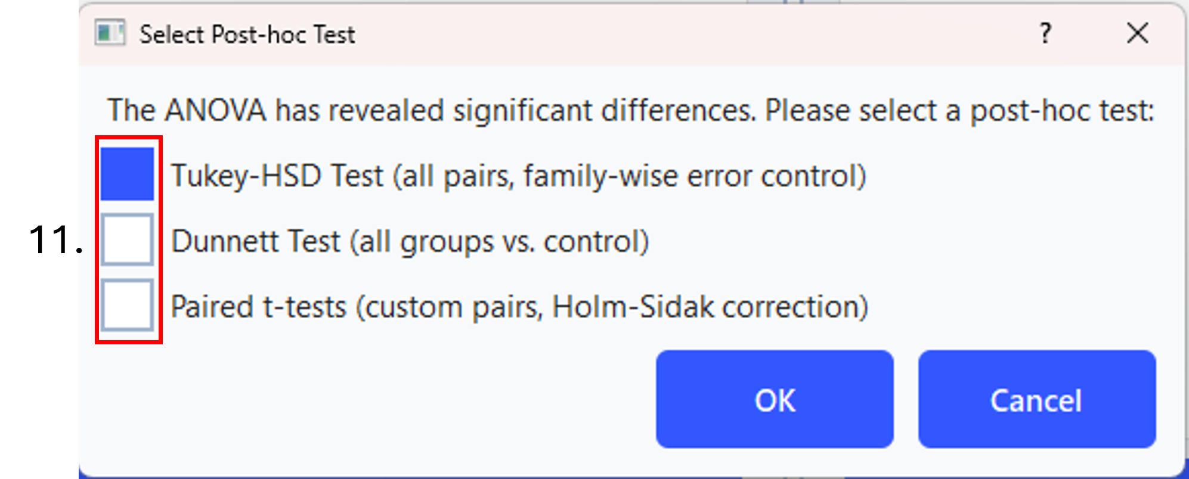
Task: Close the Select Post-hoc Test dialog
Action: pos(1138,33)
